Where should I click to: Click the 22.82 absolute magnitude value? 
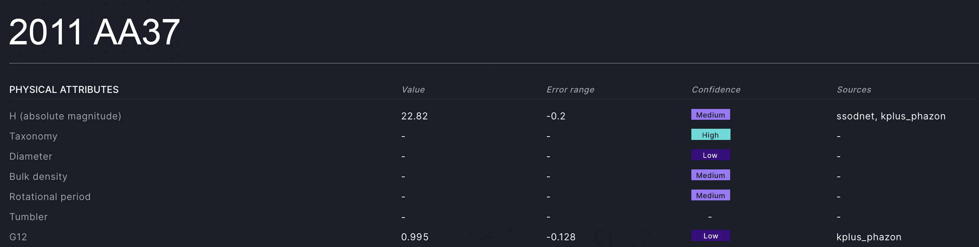pos(414,116)
